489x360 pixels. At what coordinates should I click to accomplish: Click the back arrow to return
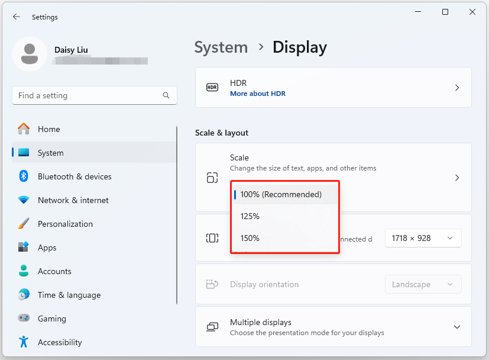pyautogui.click(x=16, y=17)
